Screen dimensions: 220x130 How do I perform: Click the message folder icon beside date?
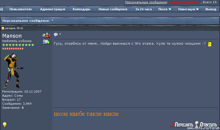3,28
